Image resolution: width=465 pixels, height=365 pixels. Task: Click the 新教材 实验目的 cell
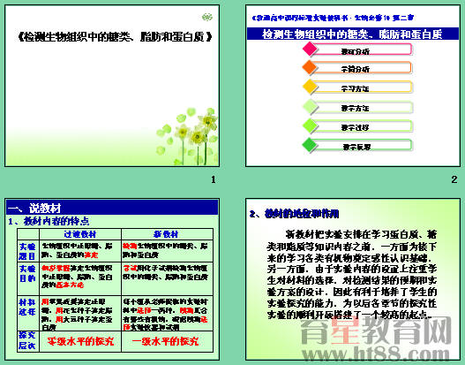click(167, 278)
